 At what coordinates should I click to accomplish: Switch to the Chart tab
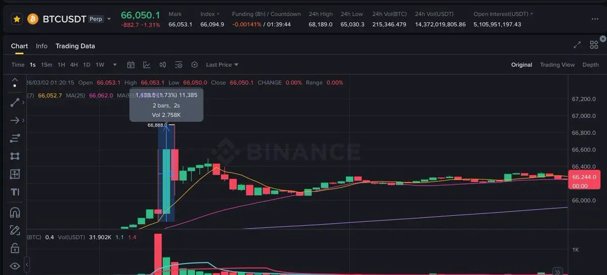click(19, 46)
